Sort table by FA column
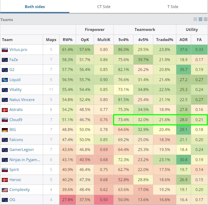Viewport: 208px width, 205px height. [x=199, y=40]
